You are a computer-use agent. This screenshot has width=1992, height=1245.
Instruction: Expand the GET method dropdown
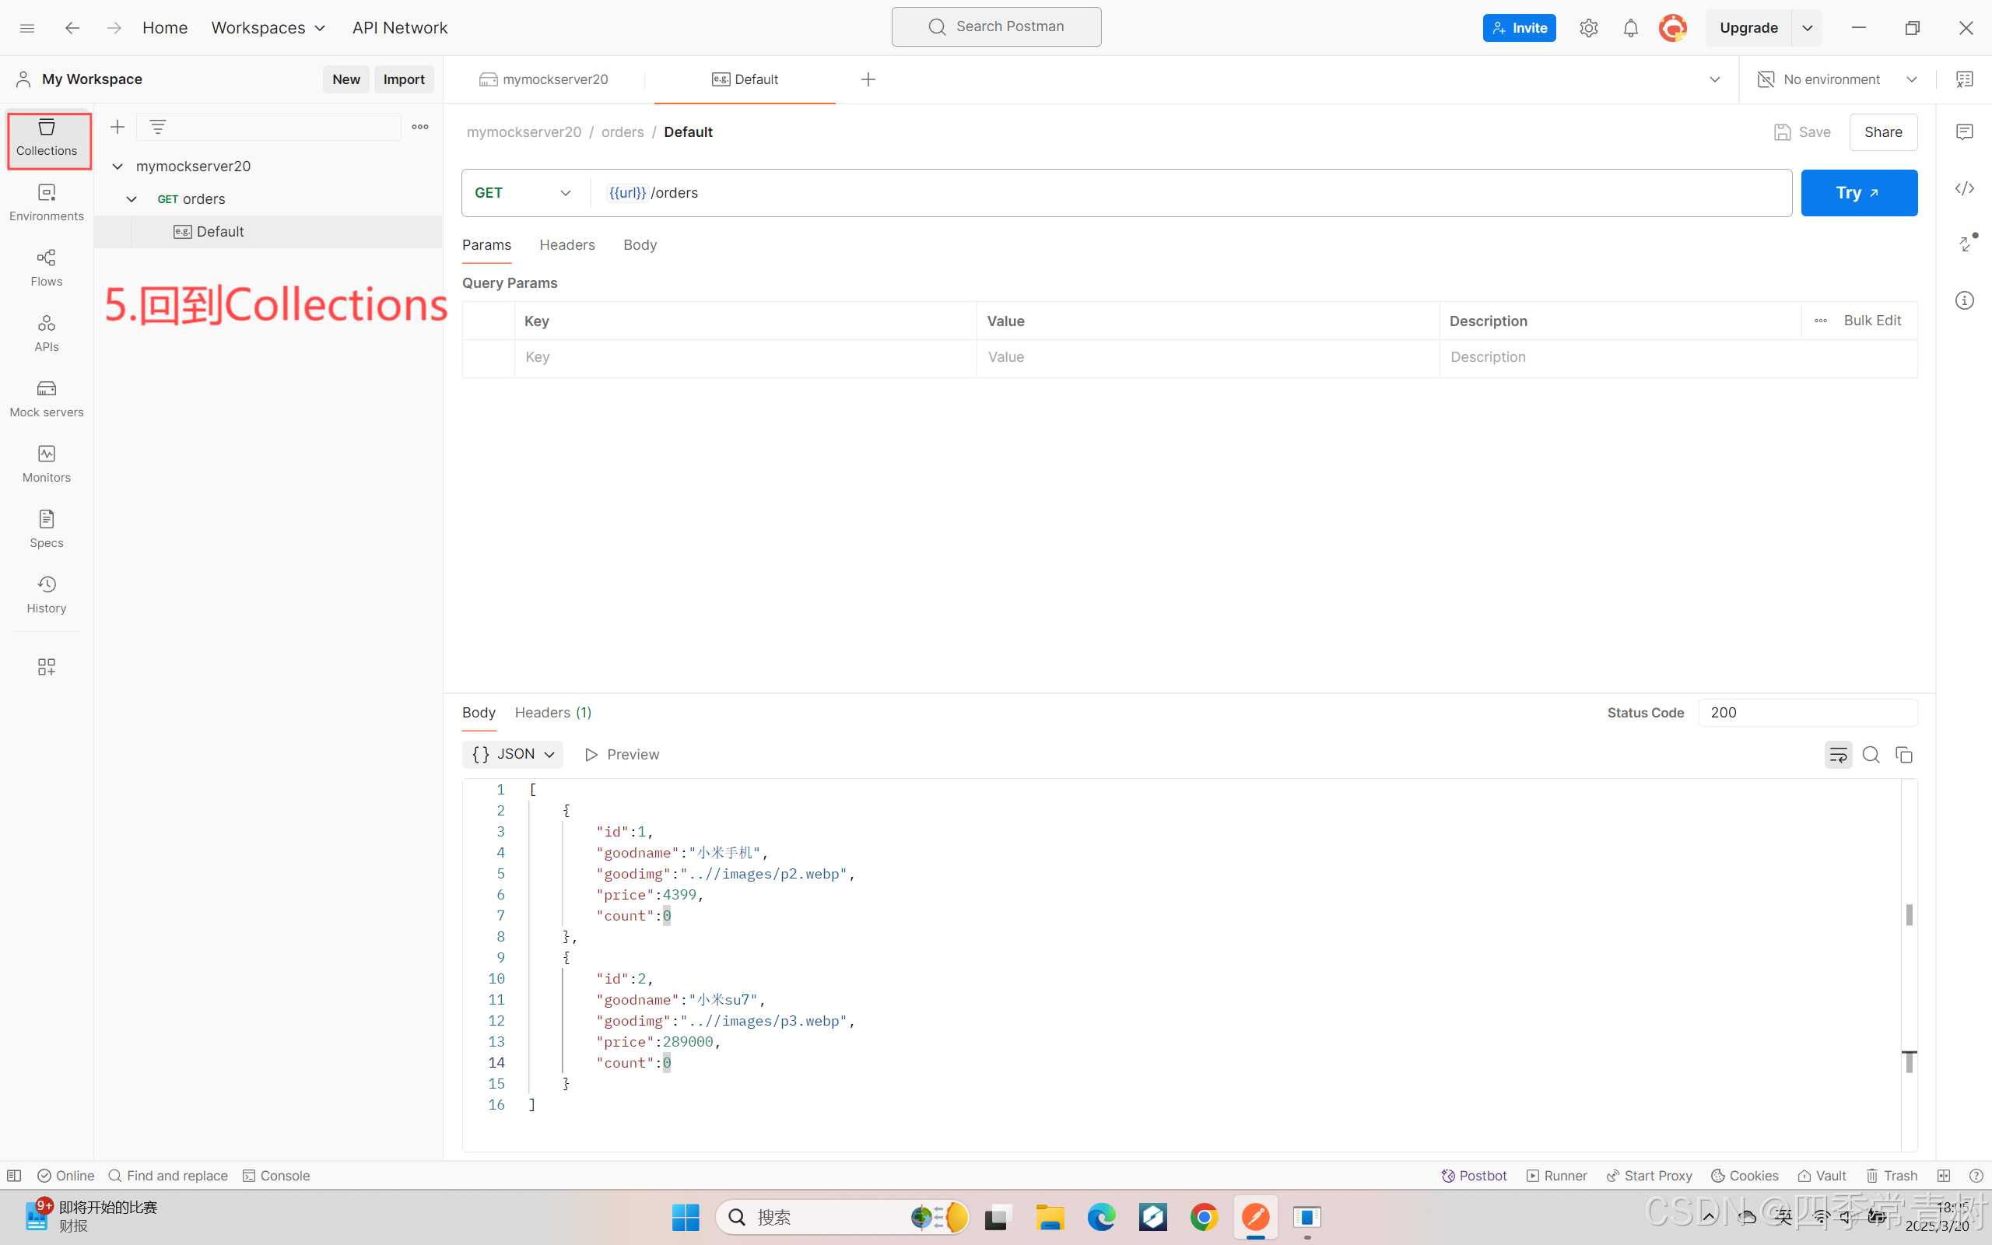tap(566, 192)
